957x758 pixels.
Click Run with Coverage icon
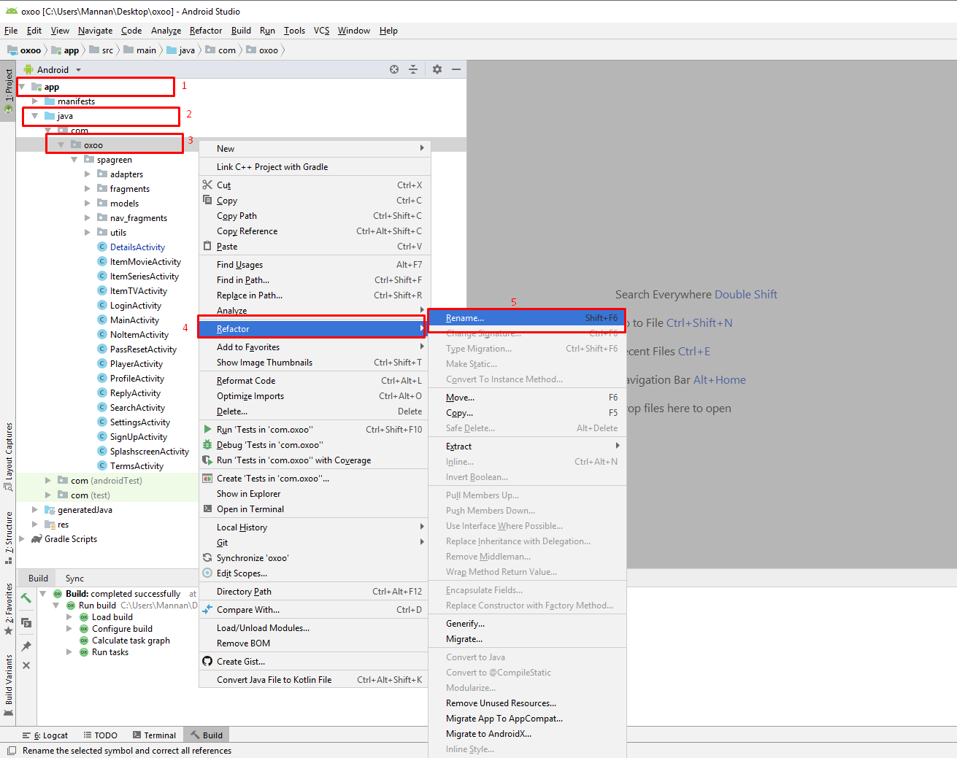207,460
